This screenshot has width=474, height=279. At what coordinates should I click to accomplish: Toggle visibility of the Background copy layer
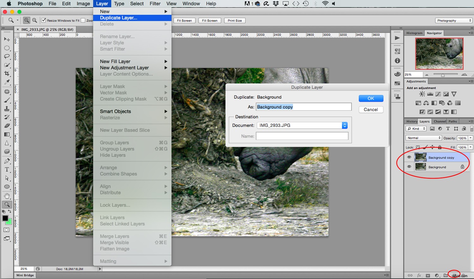pos(409,157)
